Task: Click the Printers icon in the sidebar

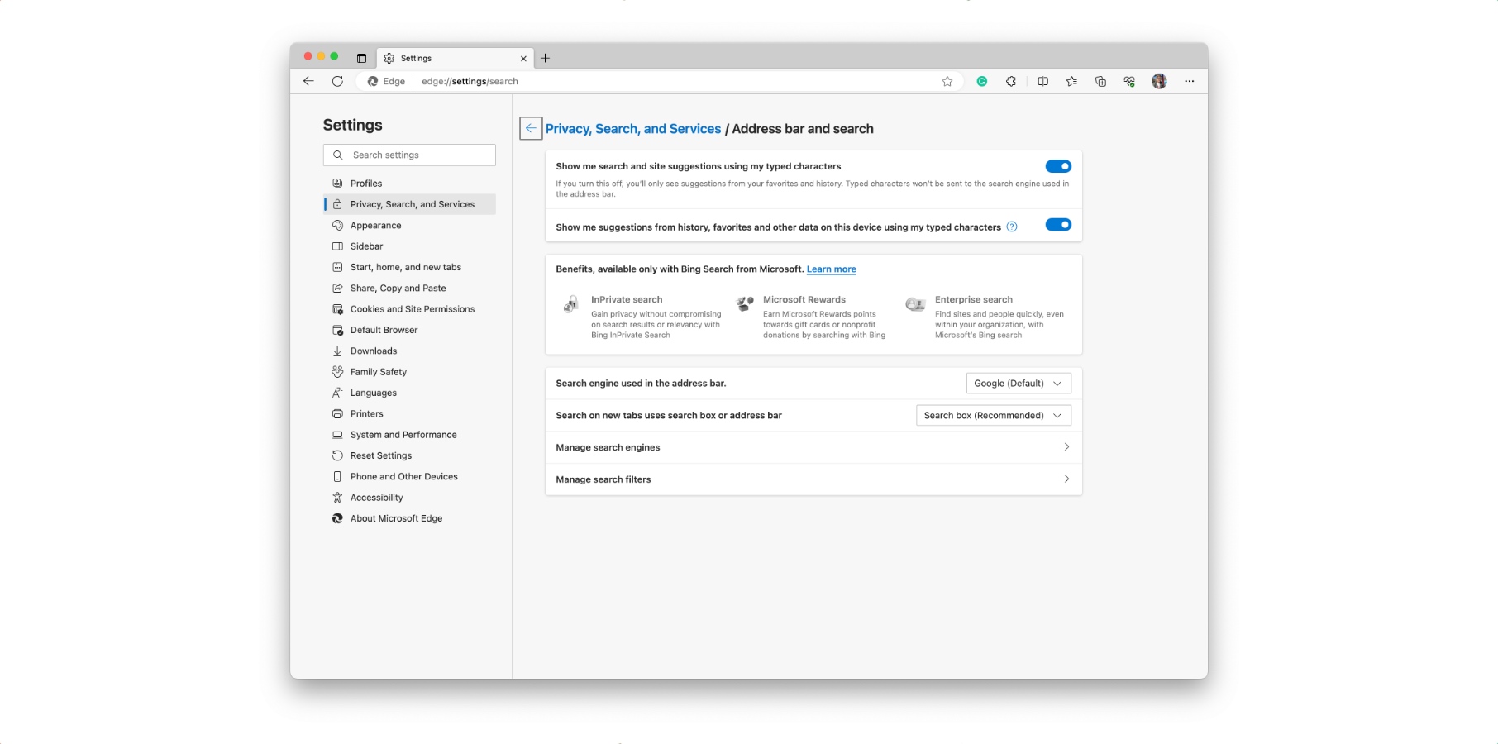Action: coord(337,413)
